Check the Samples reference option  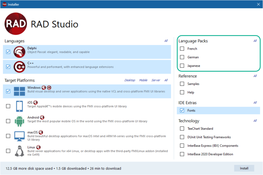coord(182,84)
